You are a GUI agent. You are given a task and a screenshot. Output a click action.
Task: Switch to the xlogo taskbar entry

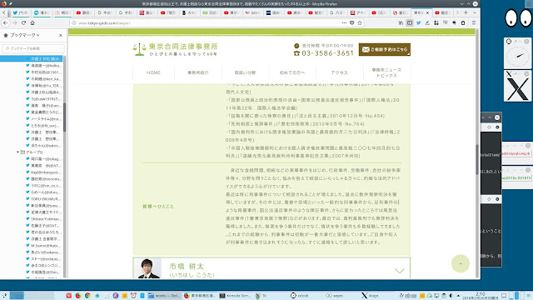click(x=370, y=296)
